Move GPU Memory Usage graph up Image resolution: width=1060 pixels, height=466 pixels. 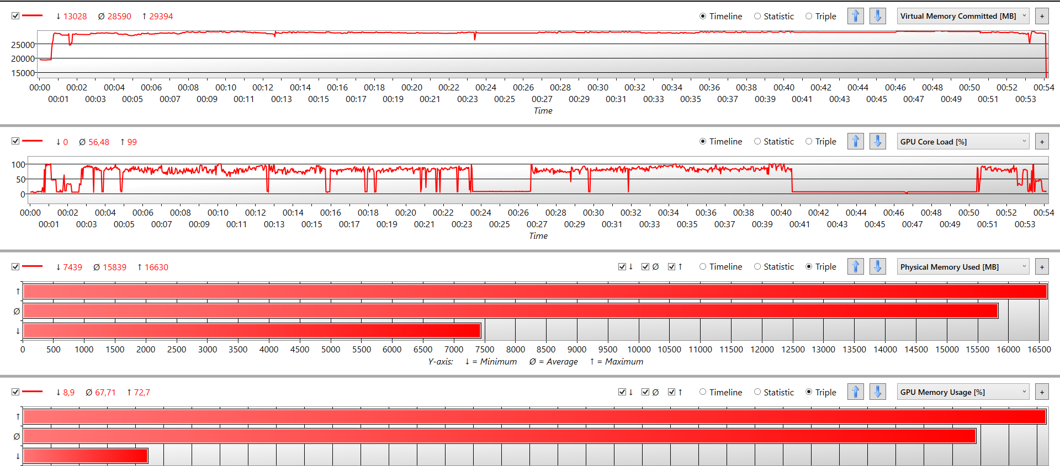(856, 392)
